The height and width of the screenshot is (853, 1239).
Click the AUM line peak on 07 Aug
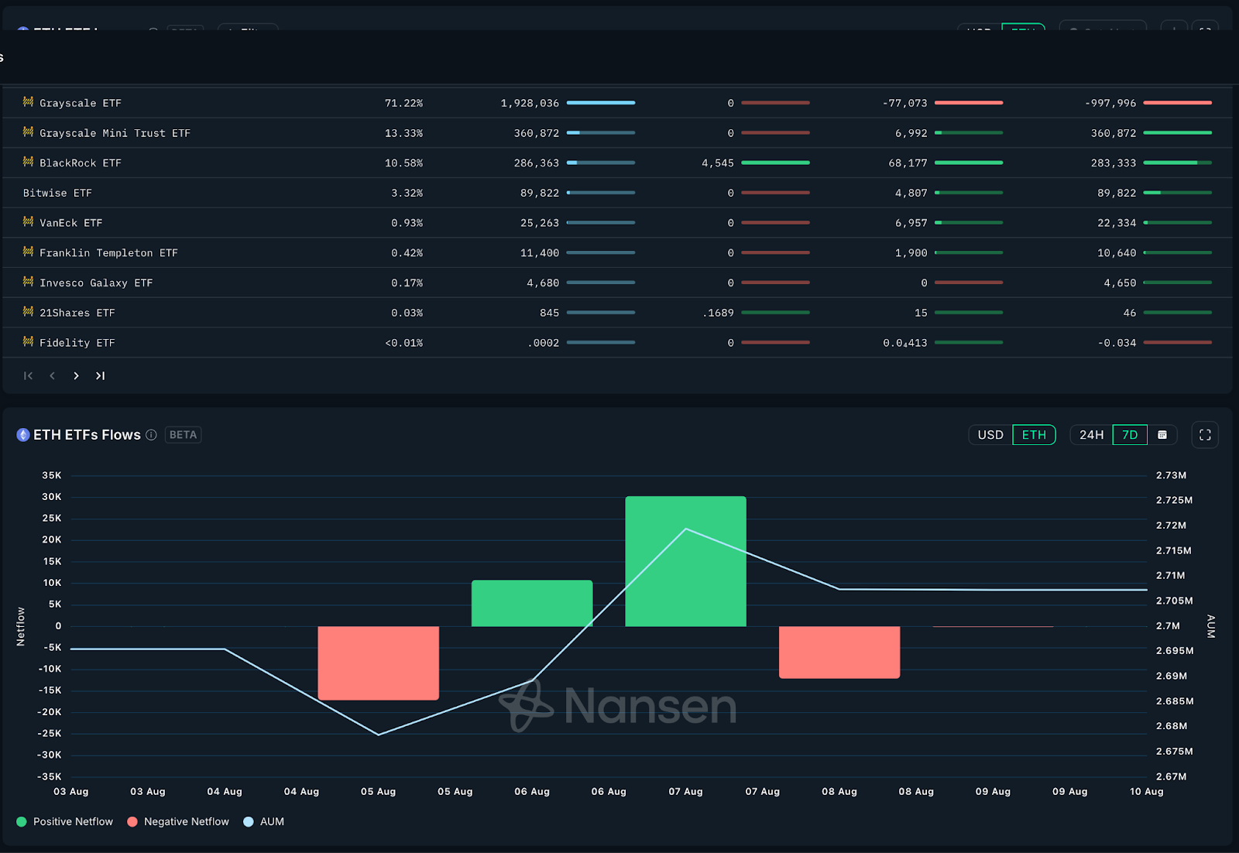coord(686,529)
